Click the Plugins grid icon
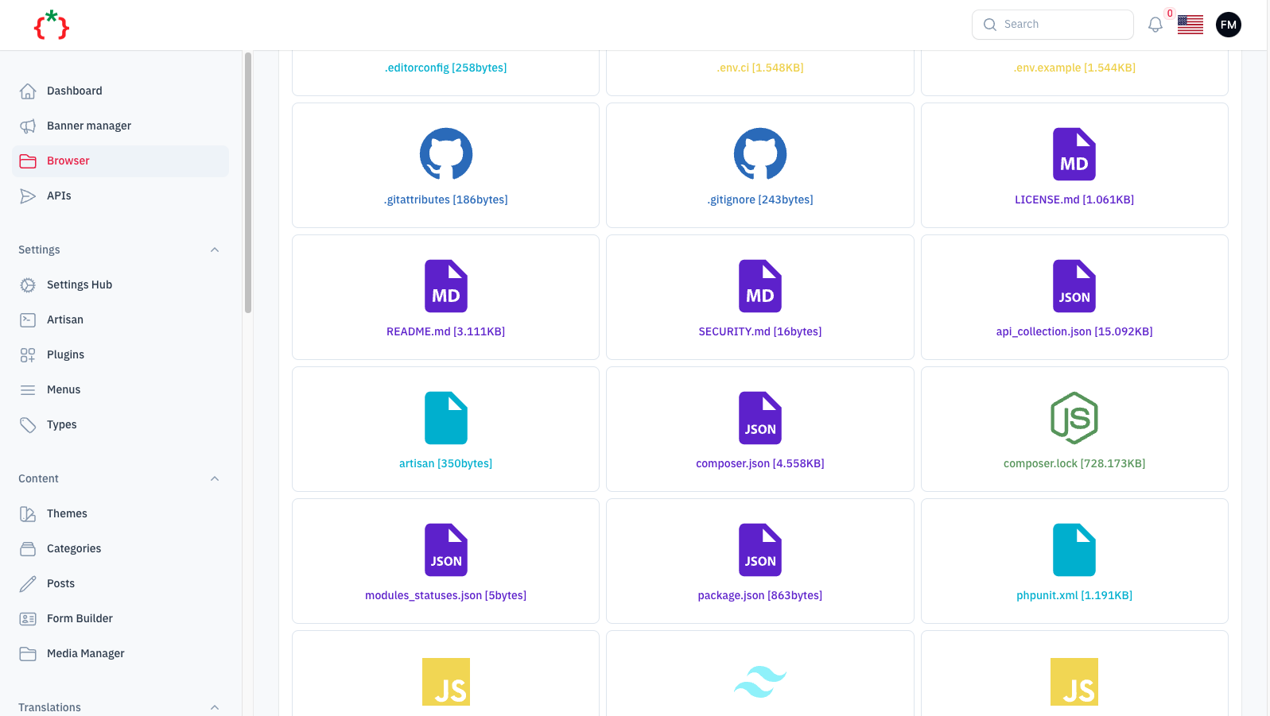The image size is (1270, 716). [x=28, y=354]
